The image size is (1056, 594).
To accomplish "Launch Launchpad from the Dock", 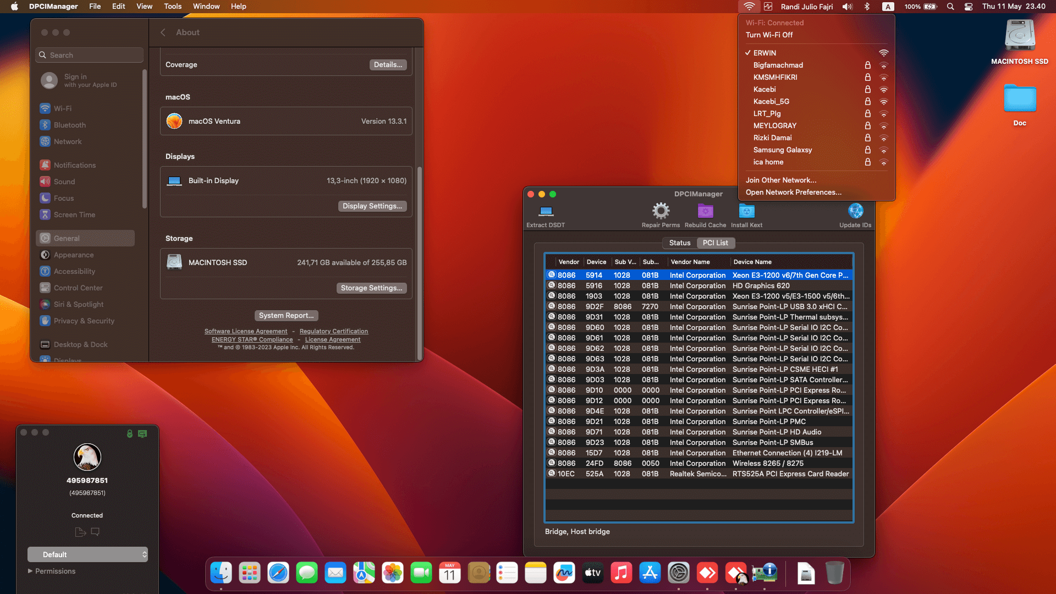I will (250, 573).
